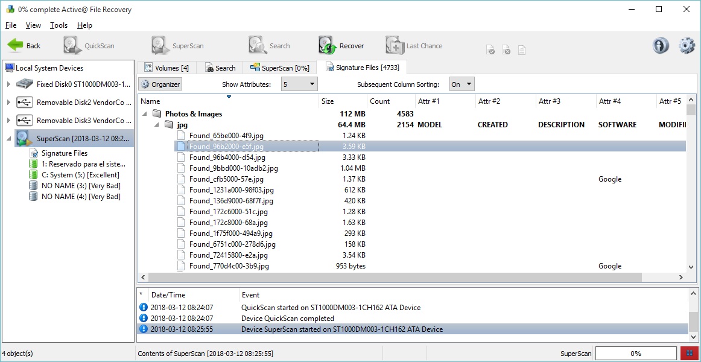Select Device QuickScan completed log entry
Screen dimensions: 701x362
click(412, 318)
